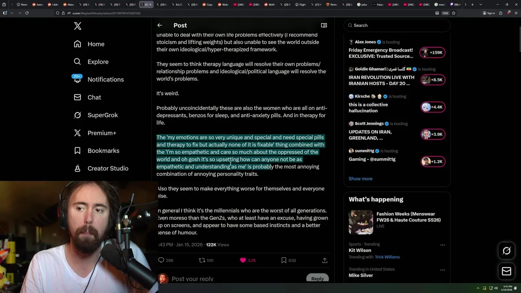The image size is (521, 293).
Task: Click the Creator Studio icon
Action: pyautogui.click(x=77, y=168)
